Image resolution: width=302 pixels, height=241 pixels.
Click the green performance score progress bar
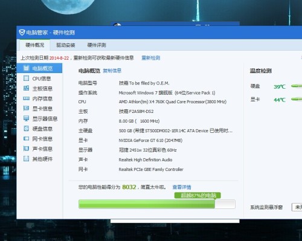point(157,204)
